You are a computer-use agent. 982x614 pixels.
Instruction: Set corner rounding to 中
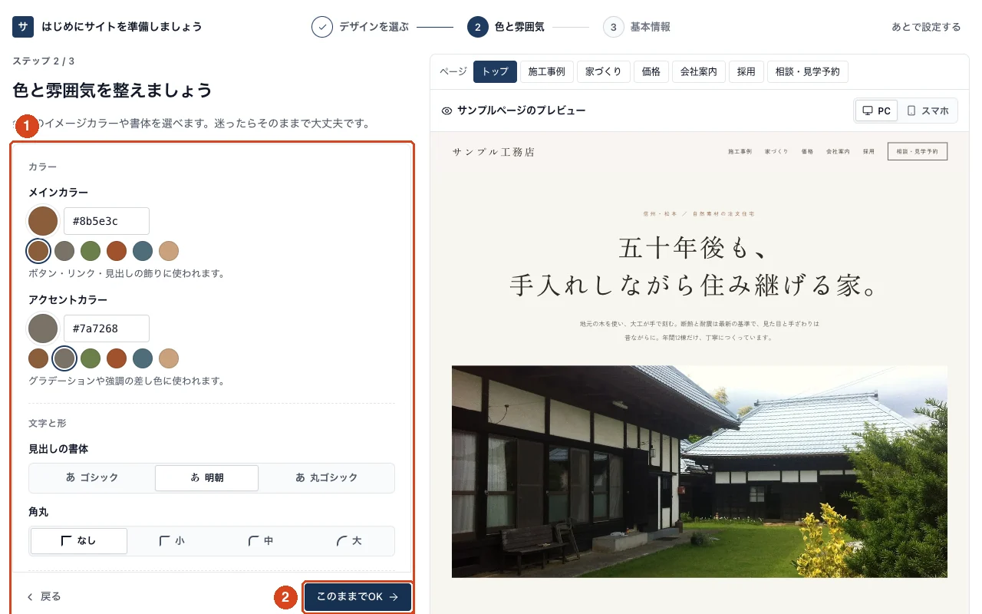click(x=261, y=540)
